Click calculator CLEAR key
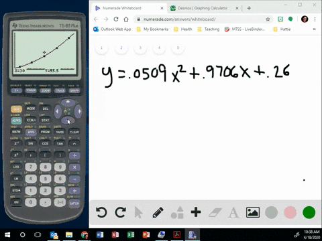 [x=74, y=132]
